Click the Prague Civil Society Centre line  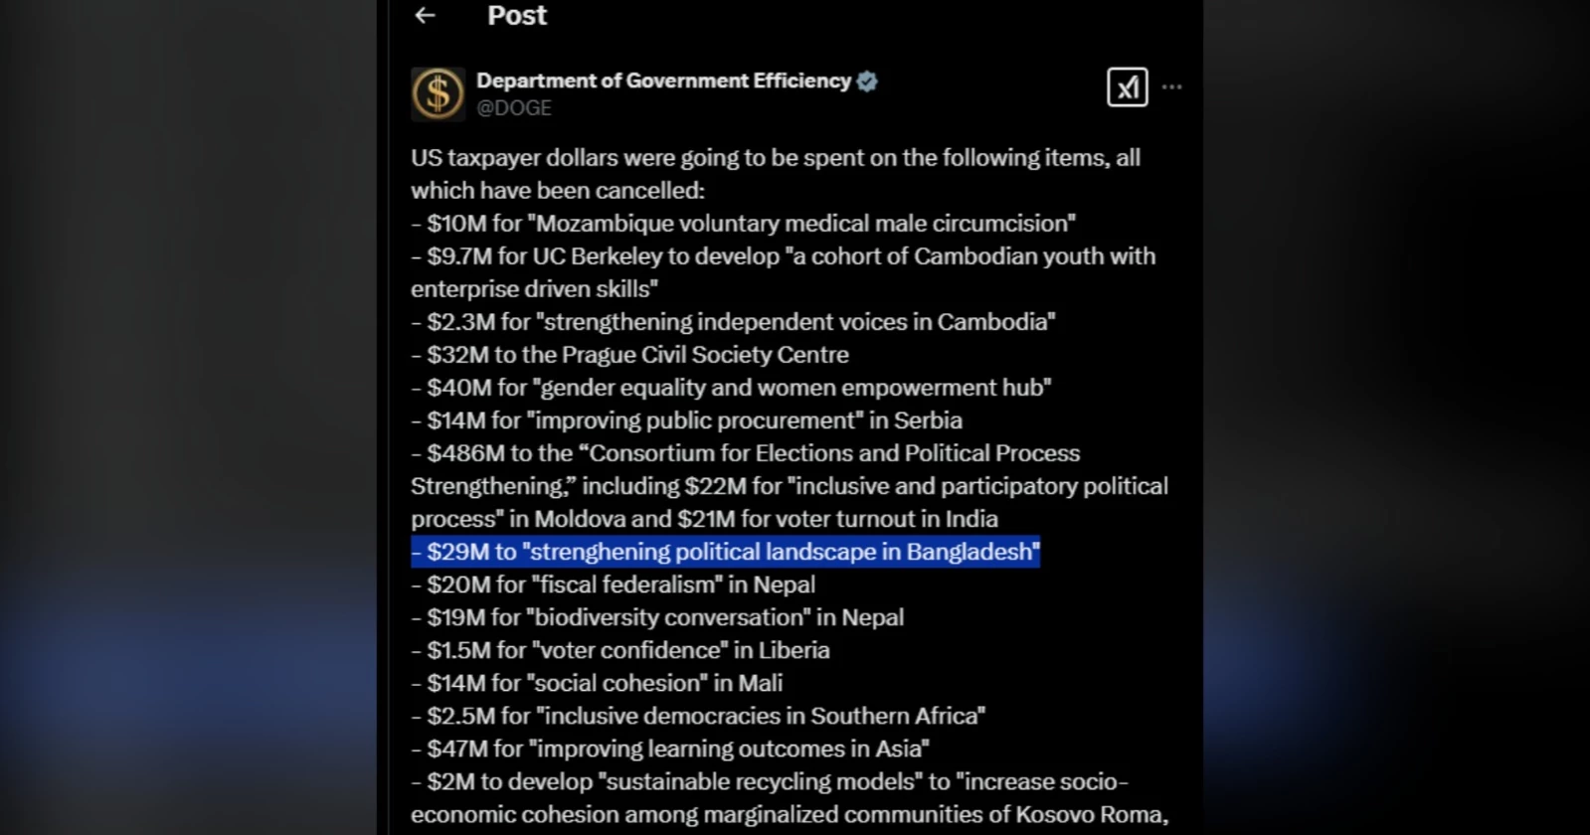pyautogui.click(x=629, y=355)
